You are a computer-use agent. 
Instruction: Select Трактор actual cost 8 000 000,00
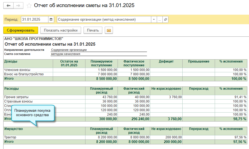[134, 137]
